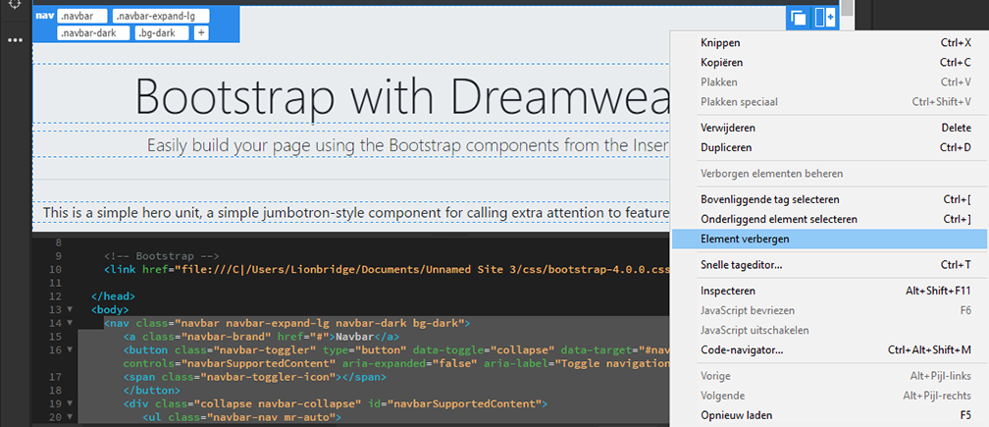Image resolution: width=989 pixels, height=427 pixels.
Task: Select the .navbar-expand-lg class tag
Action: tap(161, 17)
